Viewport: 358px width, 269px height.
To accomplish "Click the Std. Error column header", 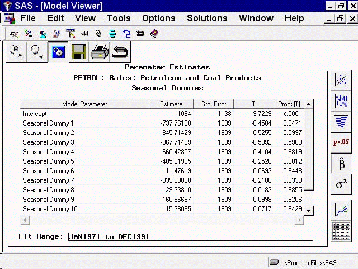I will coord(214,104).
